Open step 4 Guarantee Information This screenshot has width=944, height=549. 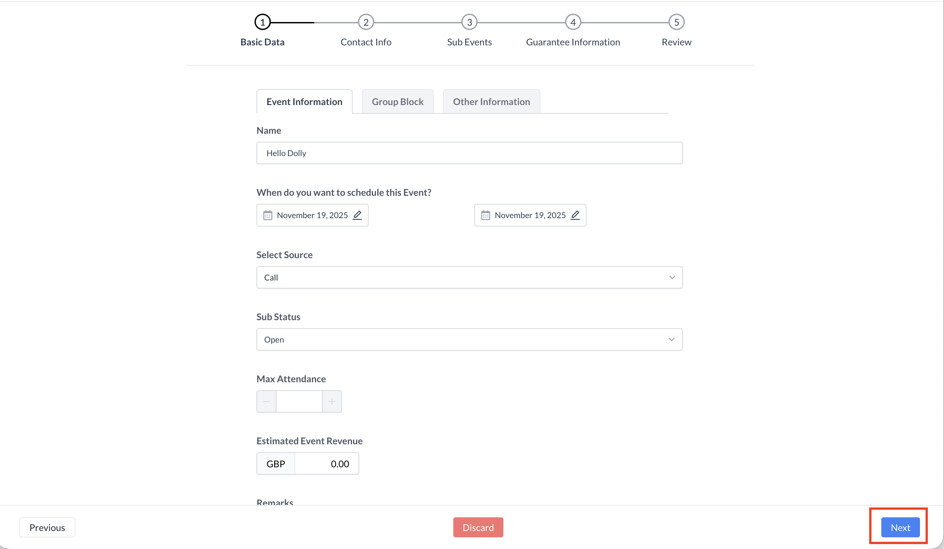click(x=573, y=22)
